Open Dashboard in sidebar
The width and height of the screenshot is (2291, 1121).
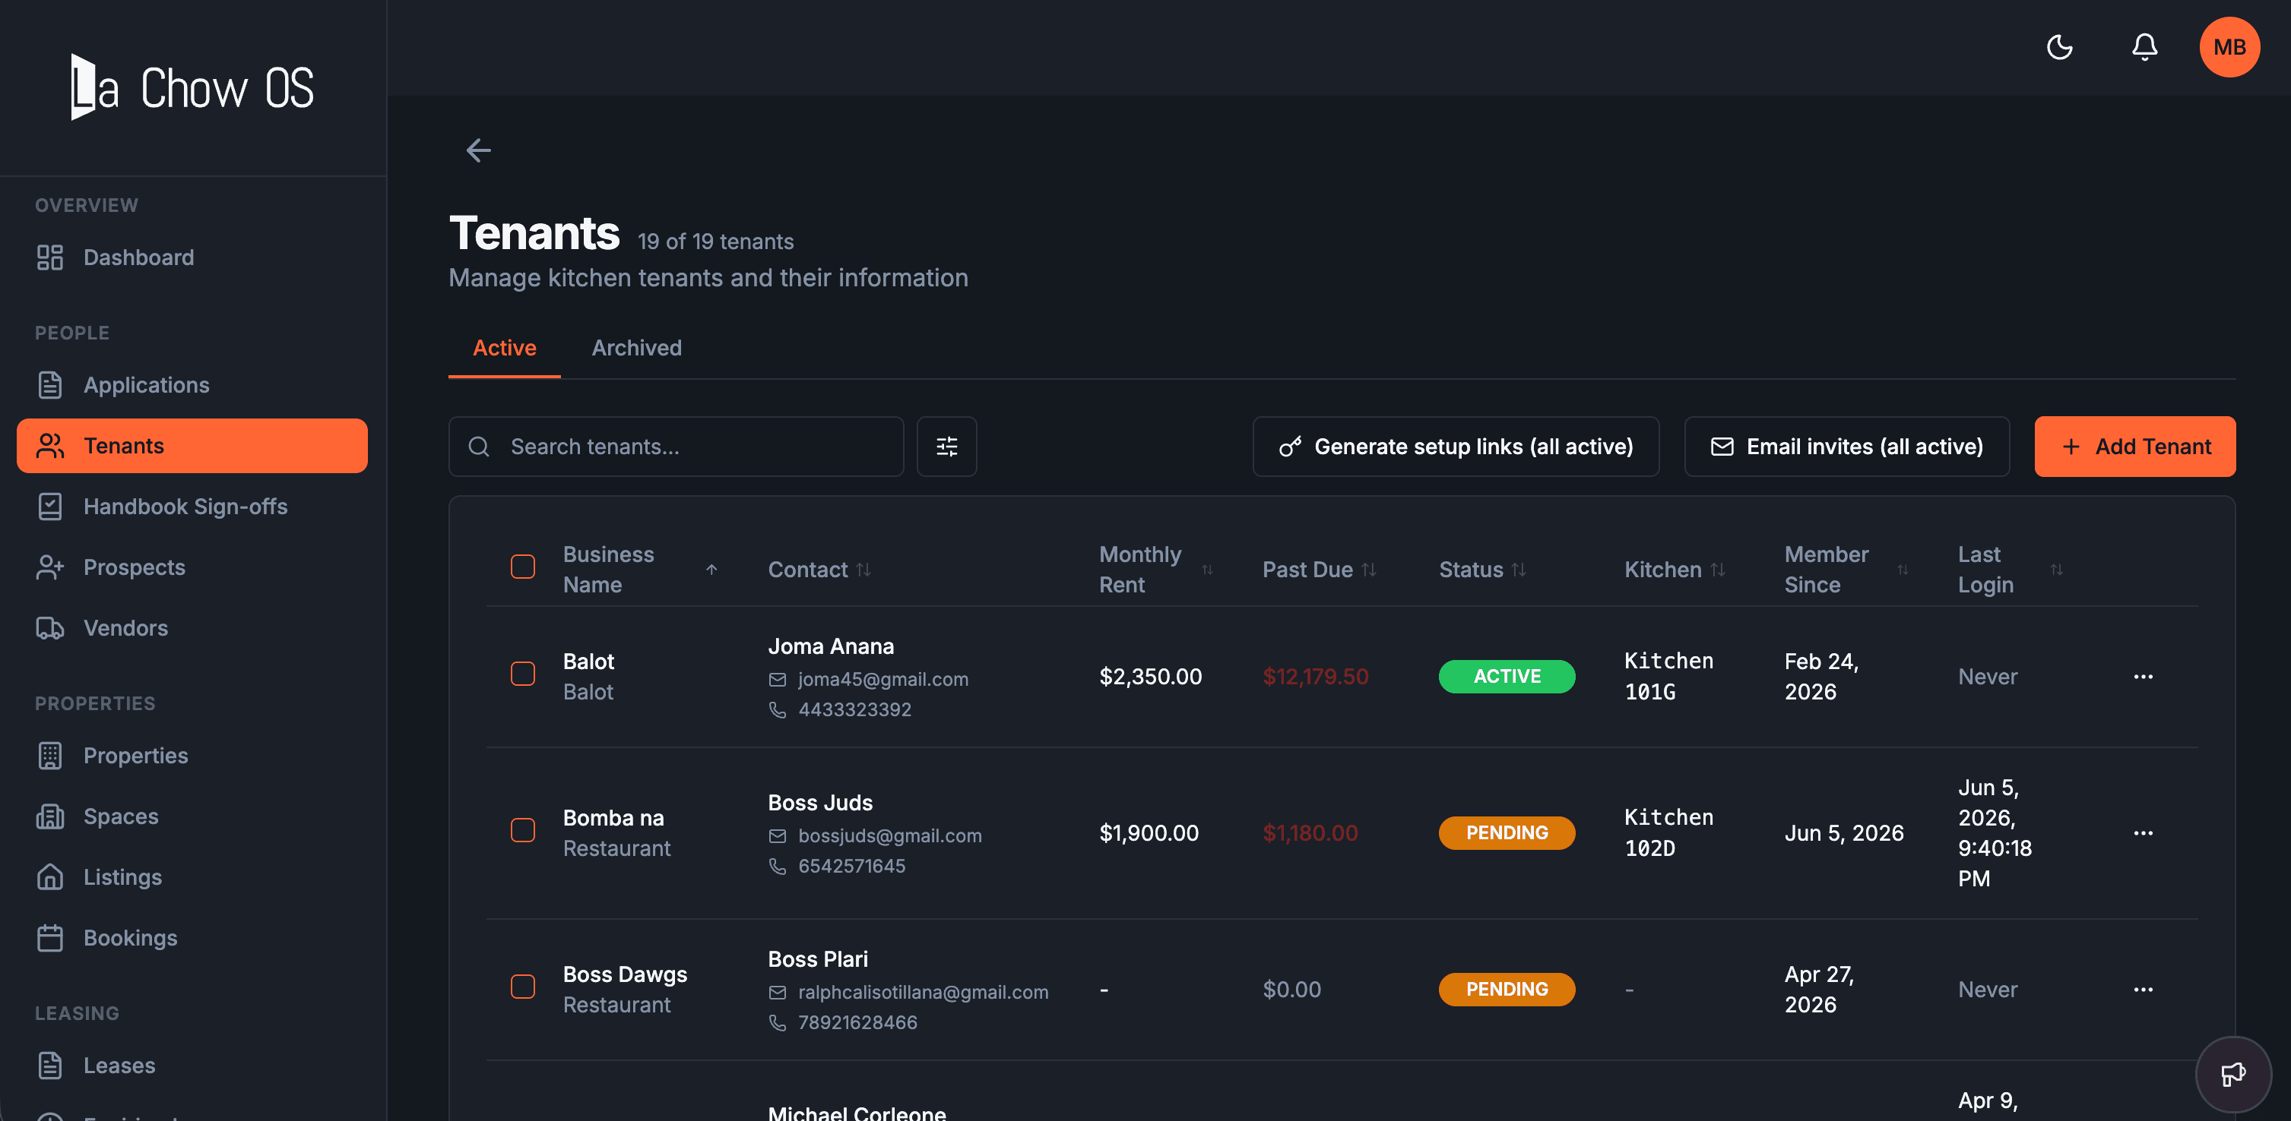(192, 257)
